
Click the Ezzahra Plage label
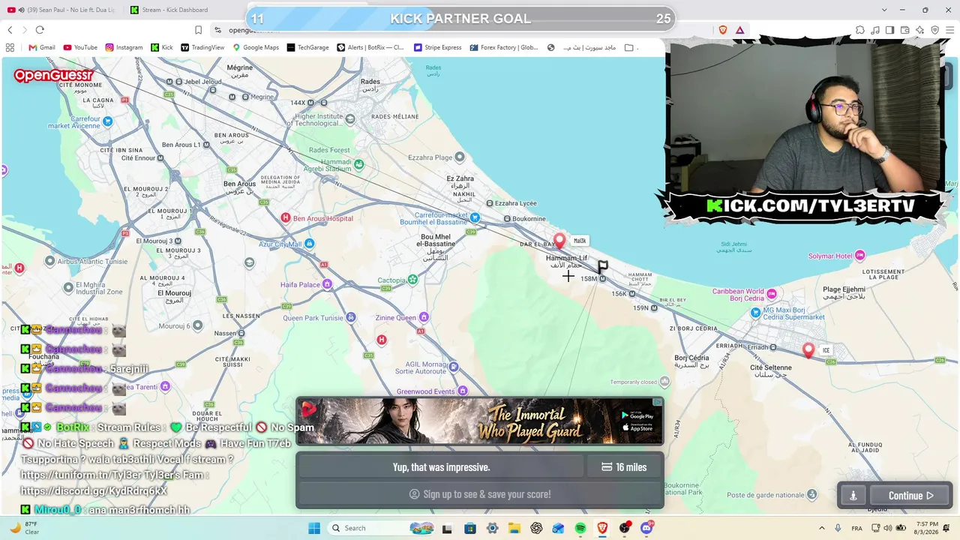430,157
